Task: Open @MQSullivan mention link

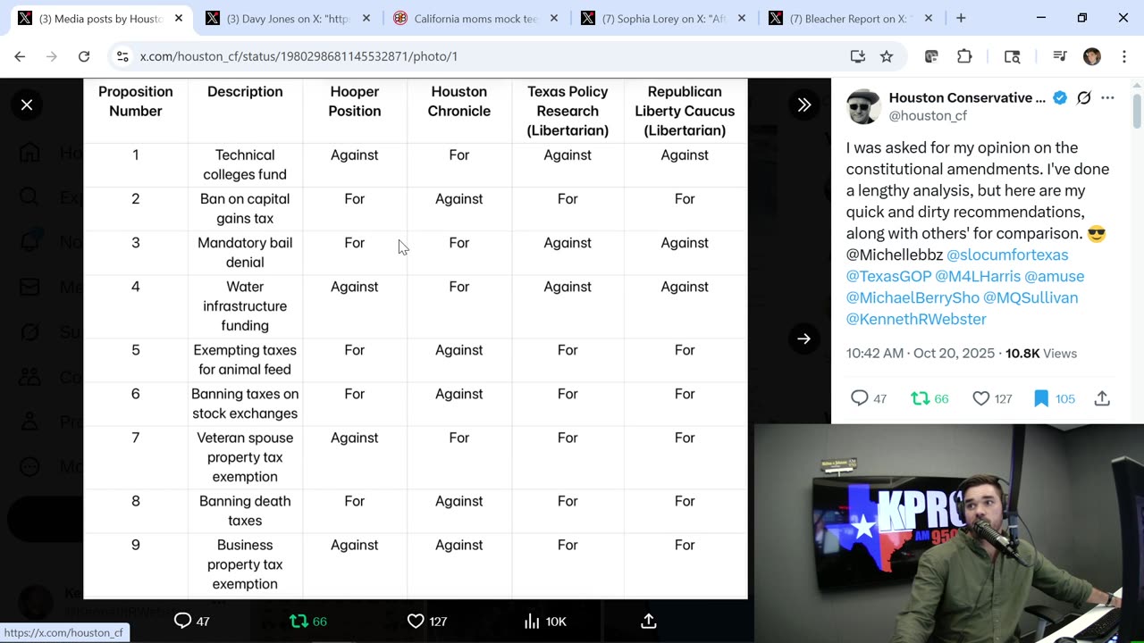Action: 1030,297
